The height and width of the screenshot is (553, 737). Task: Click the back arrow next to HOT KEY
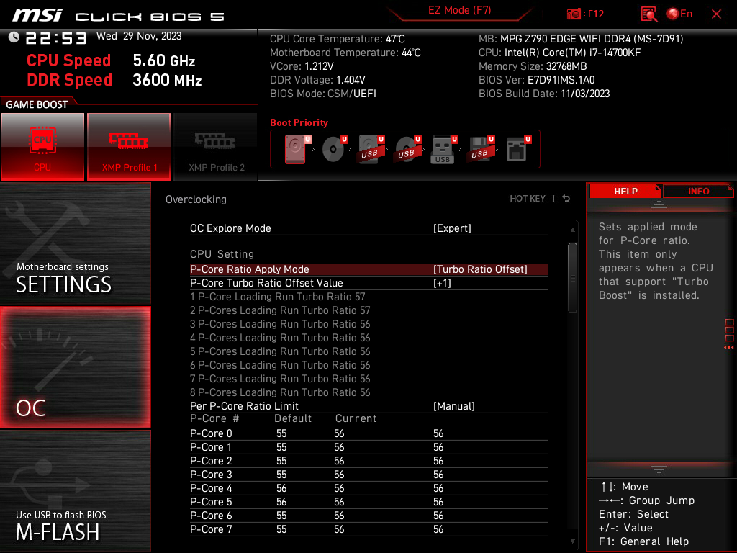[x=566, y=199]
